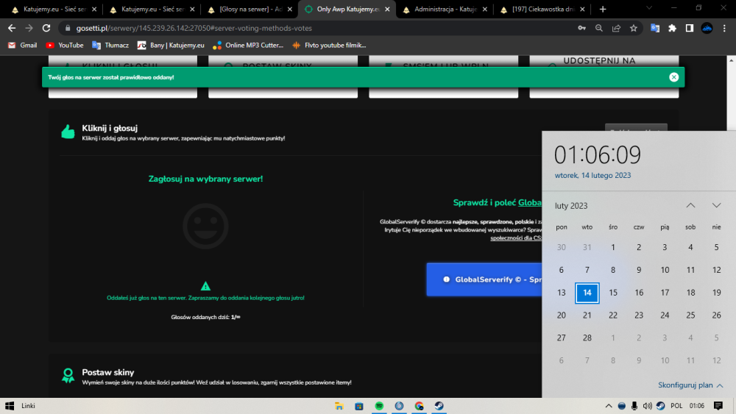Open the Windows Start menu
Viewport: 736px width, 414px height.
10,406
